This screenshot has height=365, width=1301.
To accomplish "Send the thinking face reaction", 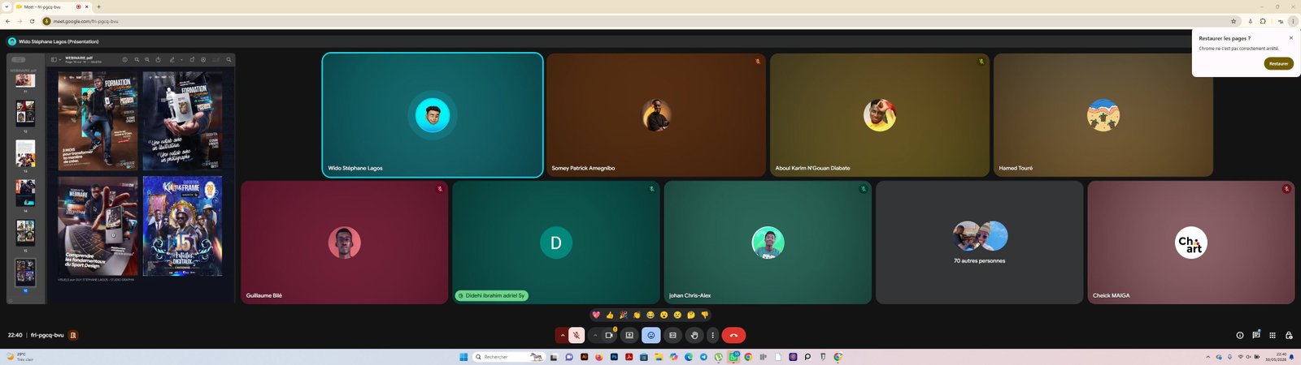I will coord(691,315).
